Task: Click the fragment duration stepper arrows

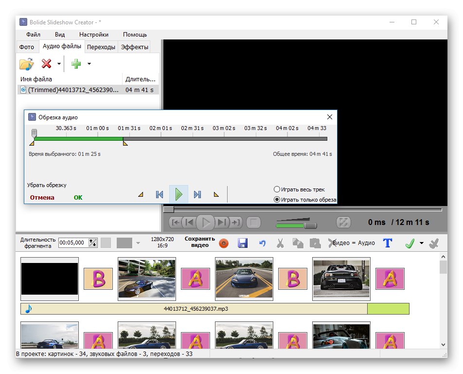Action: (x=93, y=243)
